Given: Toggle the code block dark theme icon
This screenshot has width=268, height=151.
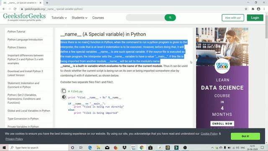Looking at the screenshot, I should coord(64,97).
